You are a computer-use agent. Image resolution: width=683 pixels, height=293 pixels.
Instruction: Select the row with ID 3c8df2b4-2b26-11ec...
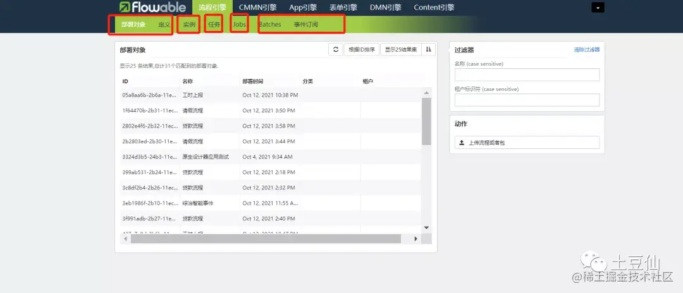point(271,188)
